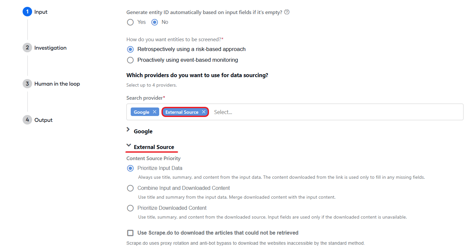Image resolution: width=473 pixels, height=248 pixels.
Task: Select Combine Input and Downloaded Content
Action: (x=130, y=188)
